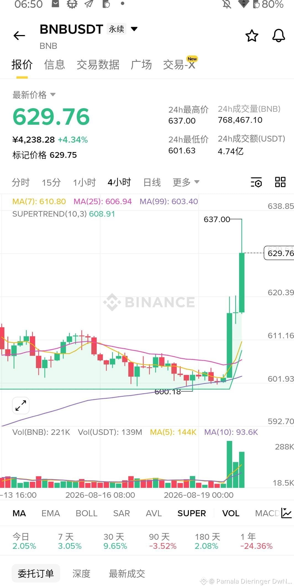Viewport: 294px width, 588px height.
Task: Open indicator settings chart icon beside MACD
Action: click(x=286, y=513)
